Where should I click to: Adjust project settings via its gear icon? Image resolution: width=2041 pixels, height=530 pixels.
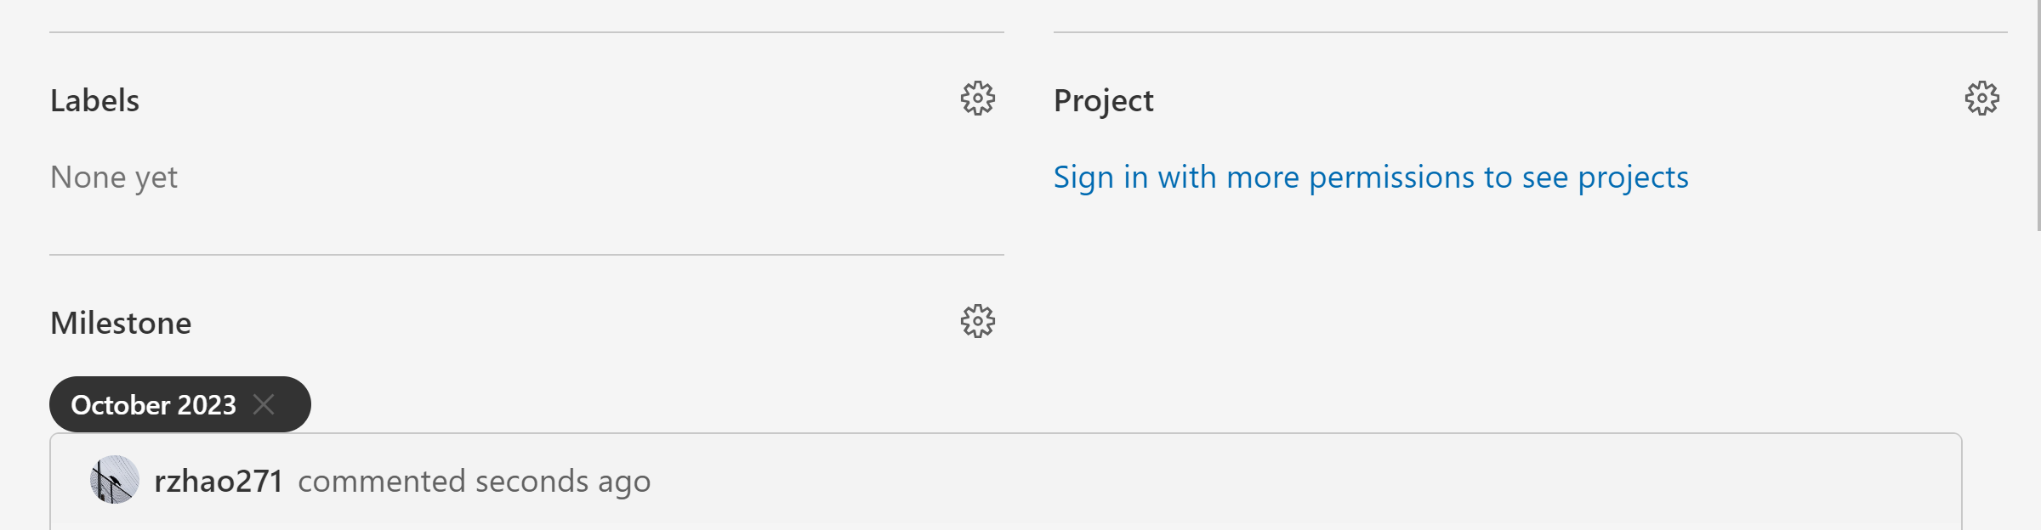pyautogui.click(x=1981, y=99)
